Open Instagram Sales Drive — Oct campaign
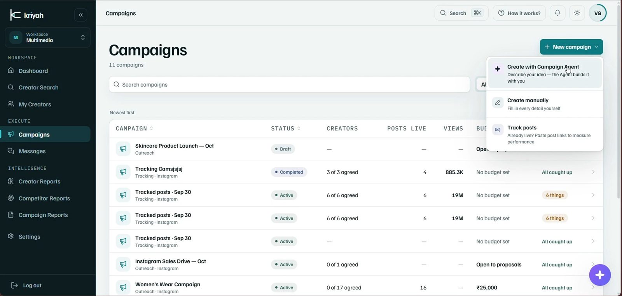Viewport: 622px width, 296px height. click(171, 261)
